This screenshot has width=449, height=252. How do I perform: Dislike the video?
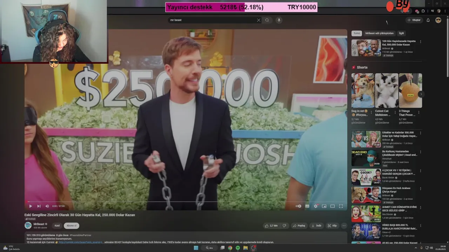[284, 226]
